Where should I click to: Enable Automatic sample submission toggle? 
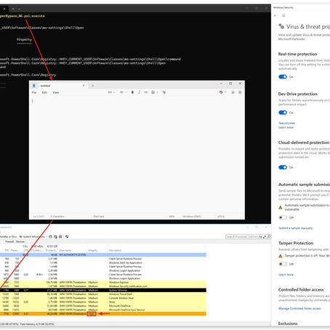click(x=283, y=217)
